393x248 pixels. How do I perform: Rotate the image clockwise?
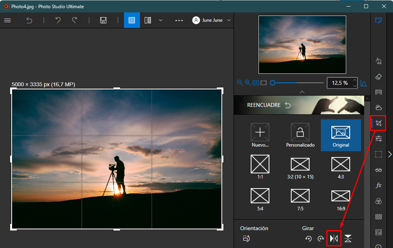(x=321, y=239)
